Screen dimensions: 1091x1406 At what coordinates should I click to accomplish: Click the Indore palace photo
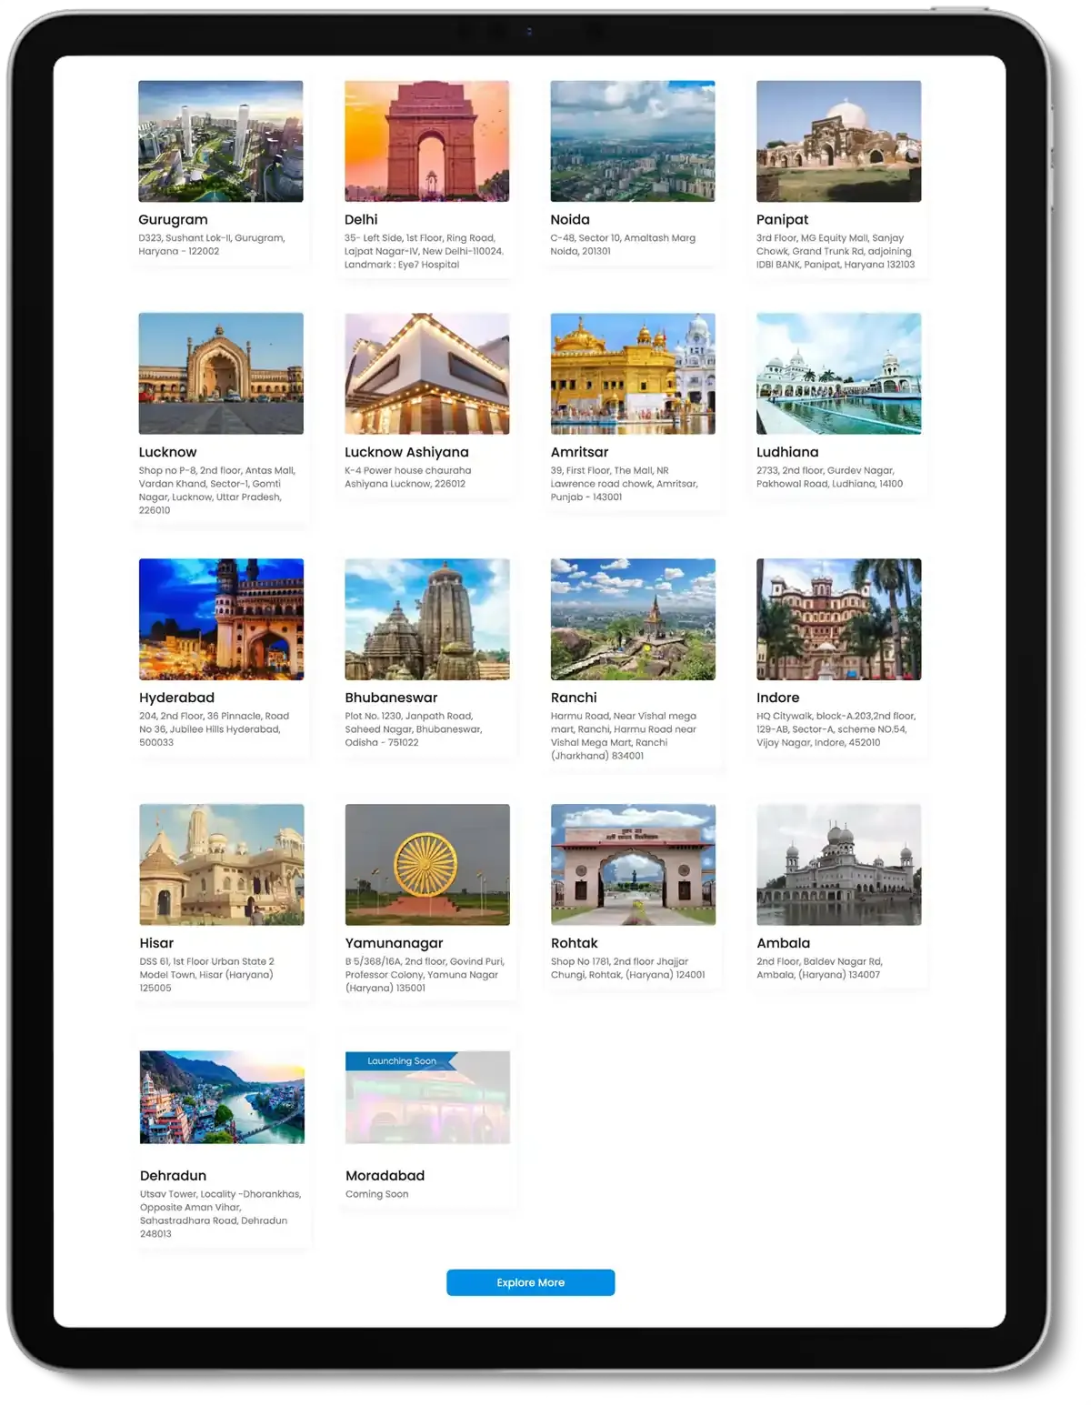838,618
